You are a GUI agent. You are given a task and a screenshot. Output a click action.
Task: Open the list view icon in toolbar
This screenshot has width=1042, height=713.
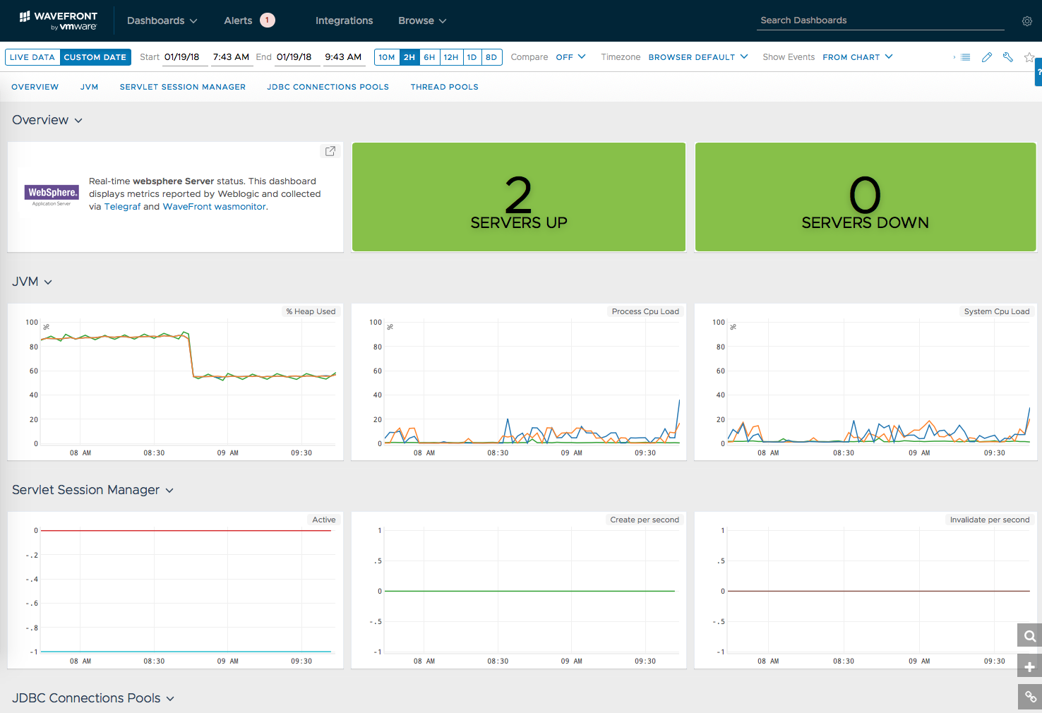965,57
